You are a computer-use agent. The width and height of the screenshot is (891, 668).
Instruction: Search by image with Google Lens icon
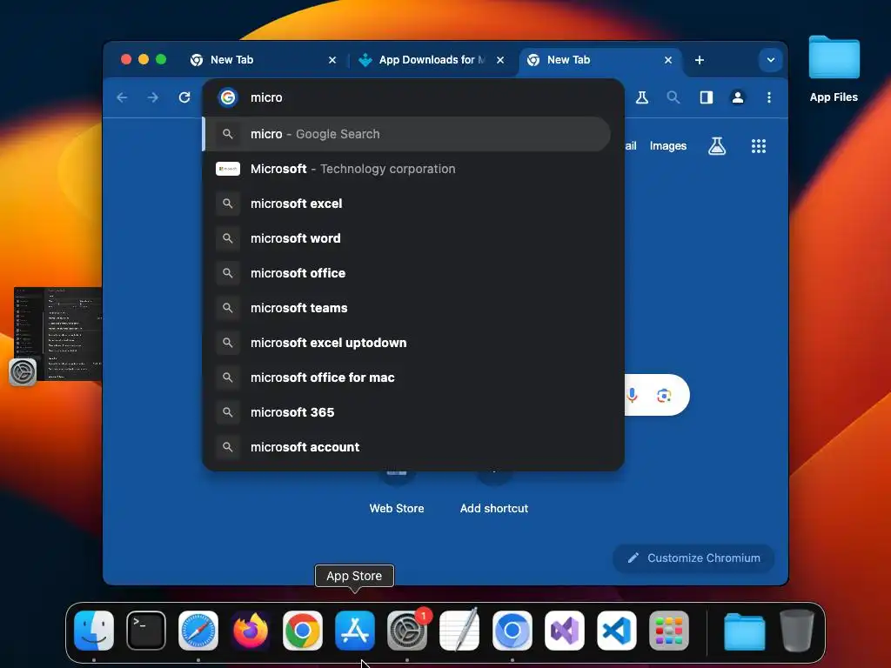[x=664, y=396]
